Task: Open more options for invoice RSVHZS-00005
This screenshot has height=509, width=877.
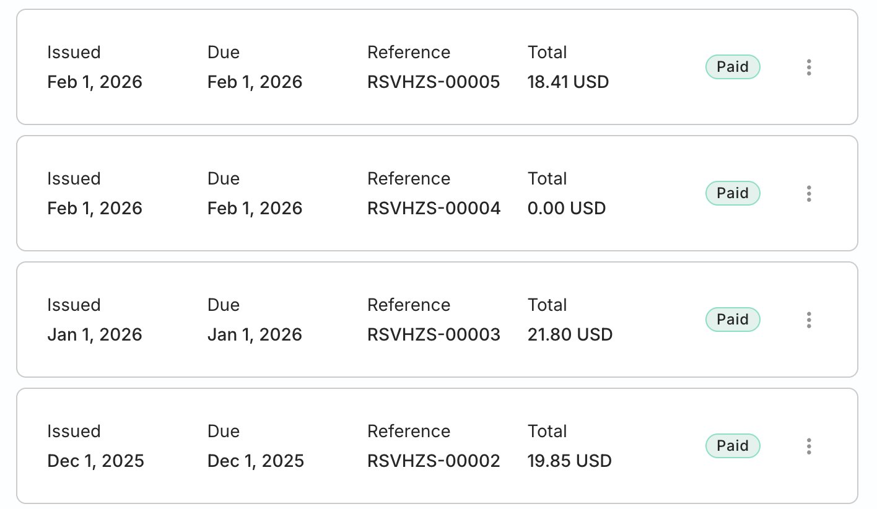Action: point(809,67)
